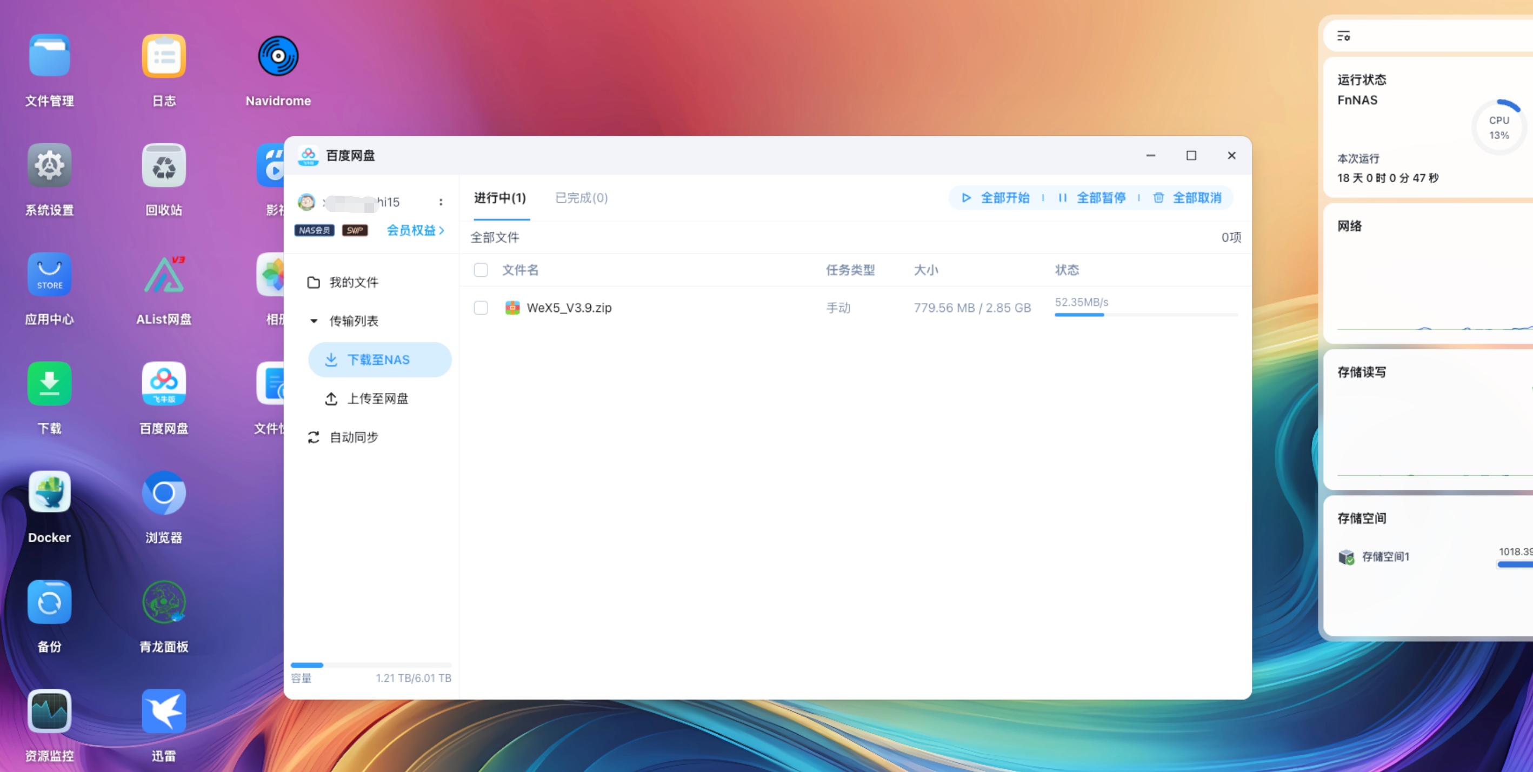This screenshot has width=1533, height=772.
Task: Click the WeX5_V3.9.zip download progress bar
Action: (1145, 315)
